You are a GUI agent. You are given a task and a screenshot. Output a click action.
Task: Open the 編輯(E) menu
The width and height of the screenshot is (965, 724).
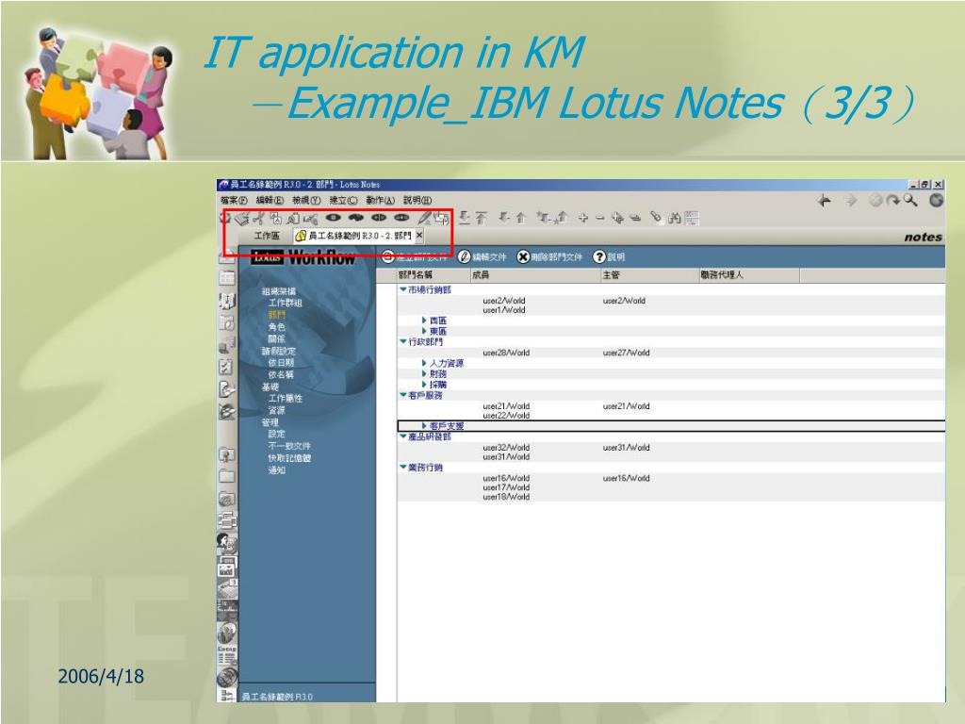(270, 200)
